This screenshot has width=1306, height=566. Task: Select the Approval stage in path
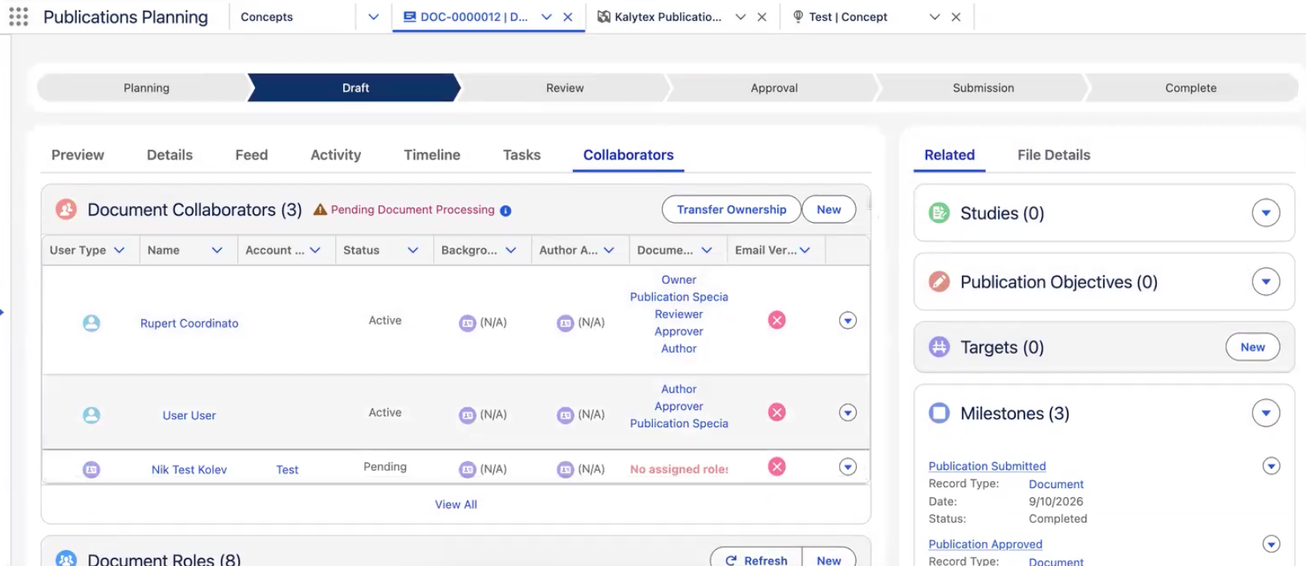(774, 88)
